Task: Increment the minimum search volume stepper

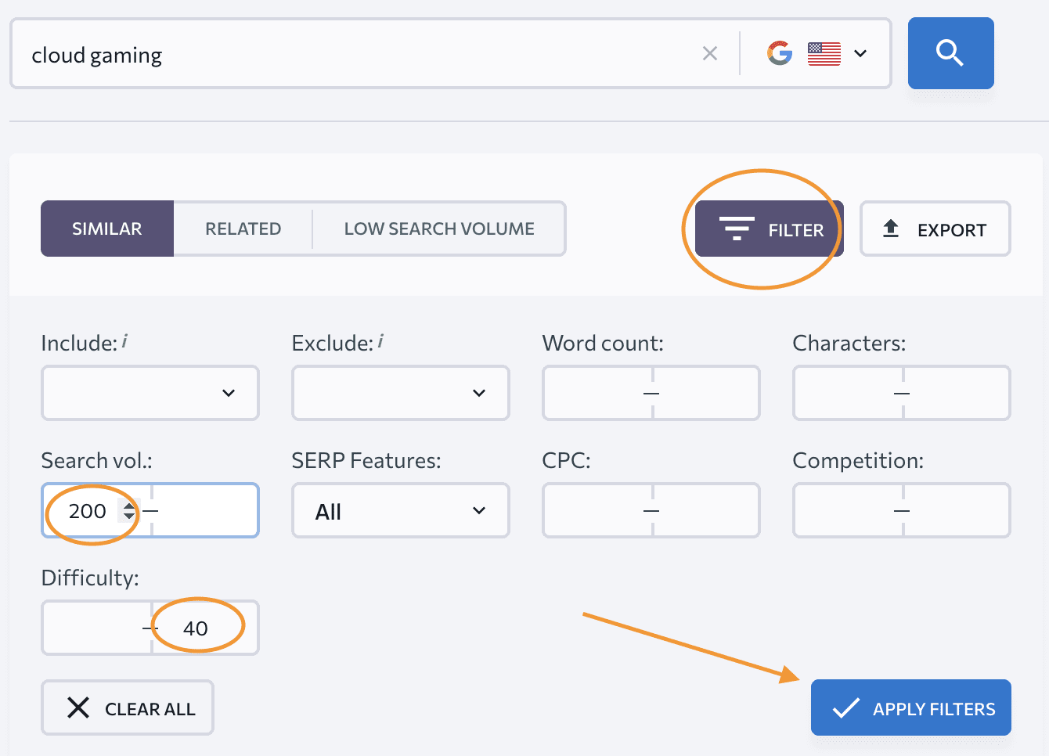Action: pyautogui.click(x=128, y=506)
